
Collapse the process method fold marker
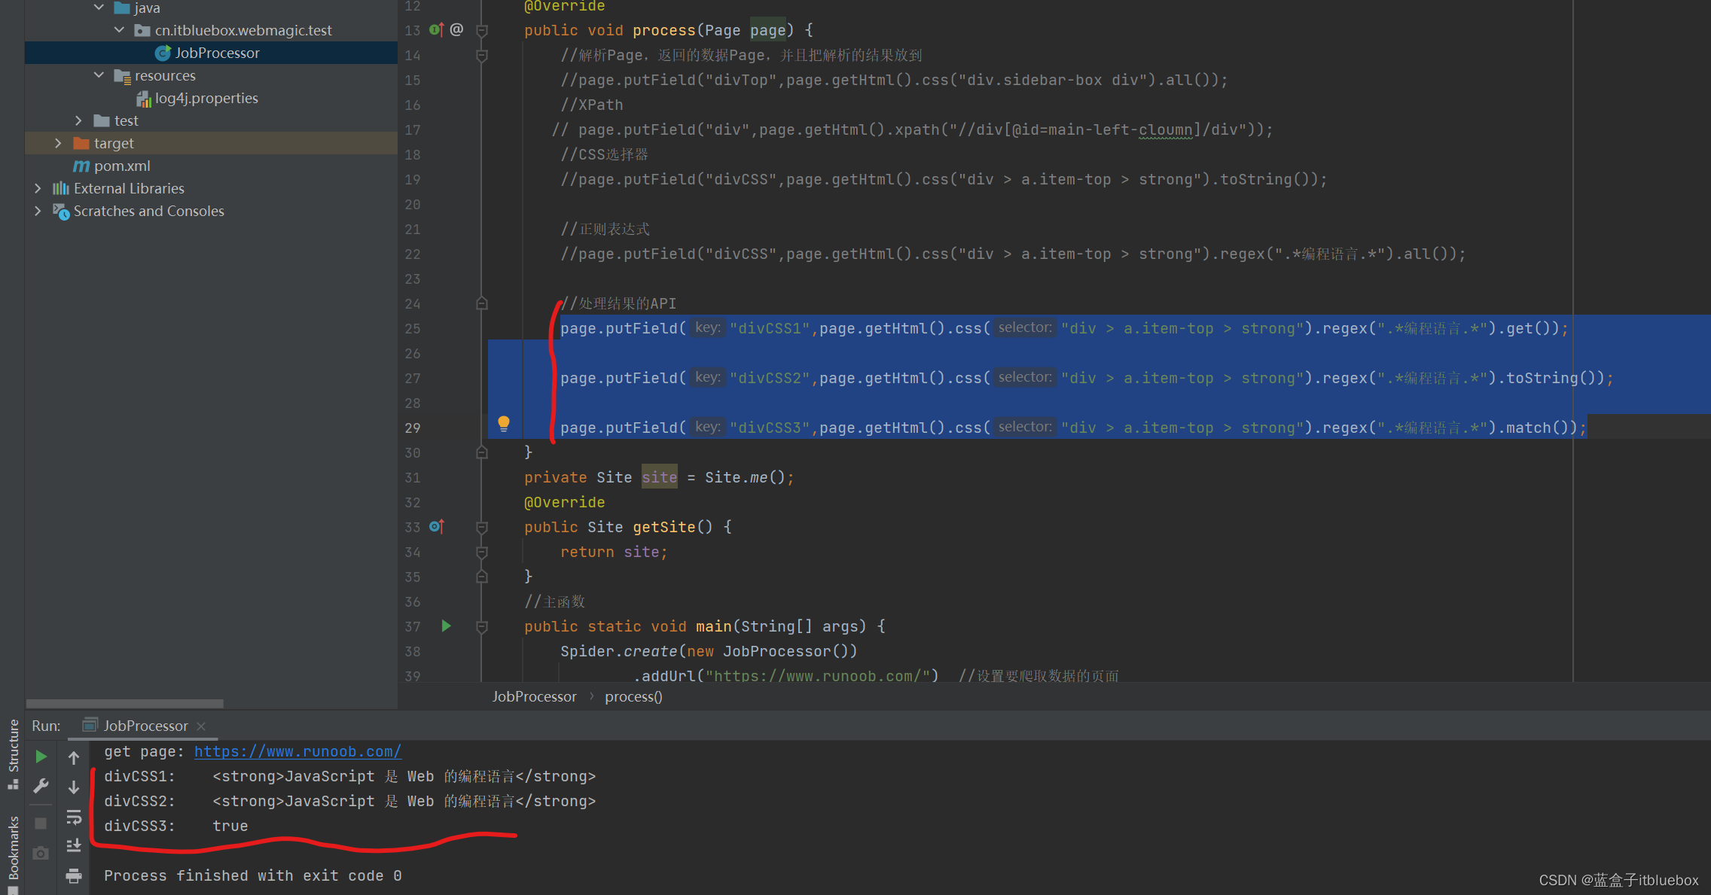482,31
